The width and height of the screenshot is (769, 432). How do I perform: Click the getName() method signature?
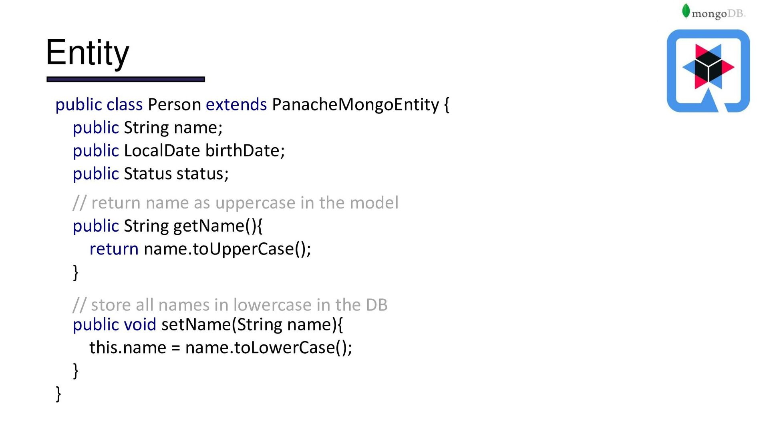click(168, 226)
